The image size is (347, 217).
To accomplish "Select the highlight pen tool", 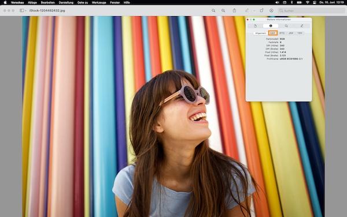I will coord(247,10).
